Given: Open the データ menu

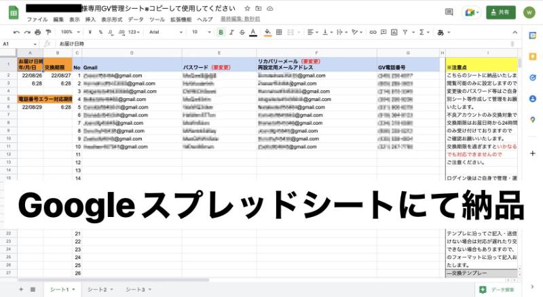Looking at the screenshot, I should pos(136,20).
